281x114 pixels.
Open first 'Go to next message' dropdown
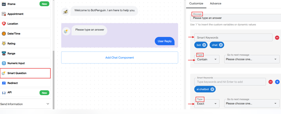pyautogui.click(x=252, y=59)
